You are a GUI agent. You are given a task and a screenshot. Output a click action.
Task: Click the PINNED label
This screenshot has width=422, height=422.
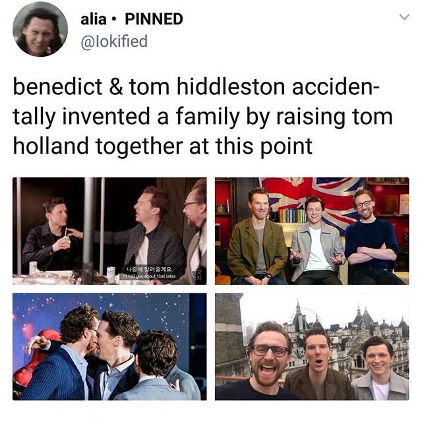point(154,19)
